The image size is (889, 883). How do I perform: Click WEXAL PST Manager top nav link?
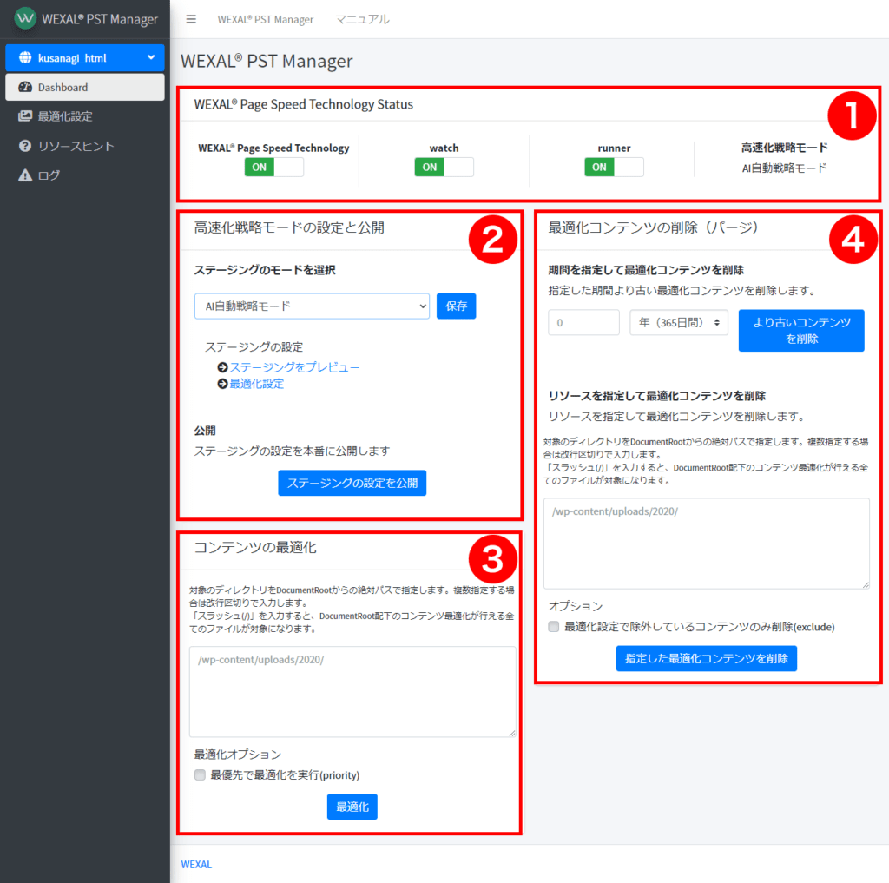(x=266, y=19)
